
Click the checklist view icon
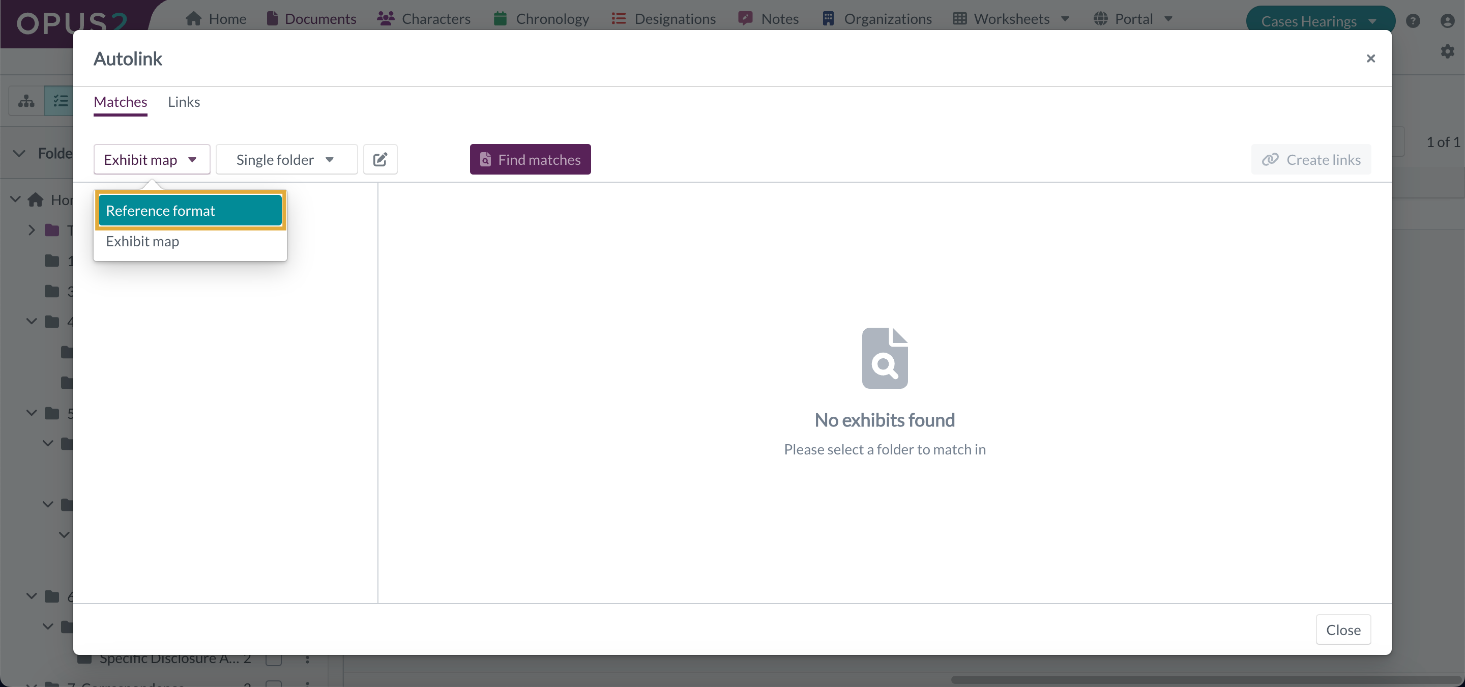point(61,101)
